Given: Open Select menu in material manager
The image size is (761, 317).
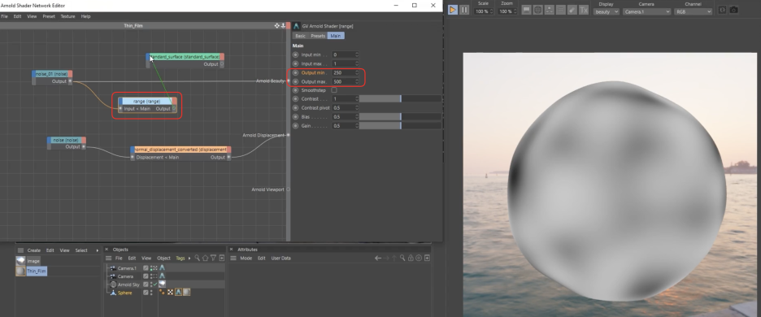Looking at the screenshot, I should 81,250.
